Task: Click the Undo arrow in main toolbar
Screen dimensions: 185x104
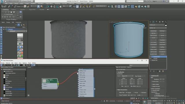Action: [2, 7]
